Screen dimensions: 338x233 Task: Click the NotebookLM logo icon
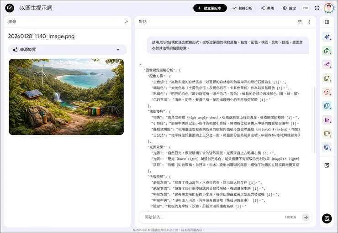tap(10, 8)
